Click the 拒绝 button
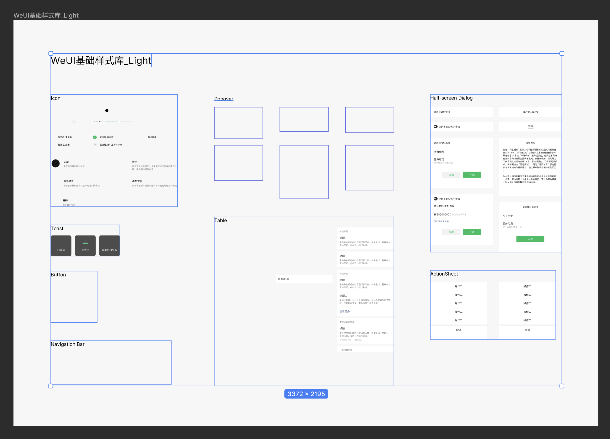Viewport: 610px width, 439px height. click(x=451, y=232)
